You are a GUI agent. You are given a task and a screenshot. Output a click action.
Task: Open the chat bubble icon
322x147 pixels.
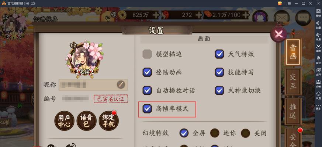pyautogui.click(x=303, y=18)
